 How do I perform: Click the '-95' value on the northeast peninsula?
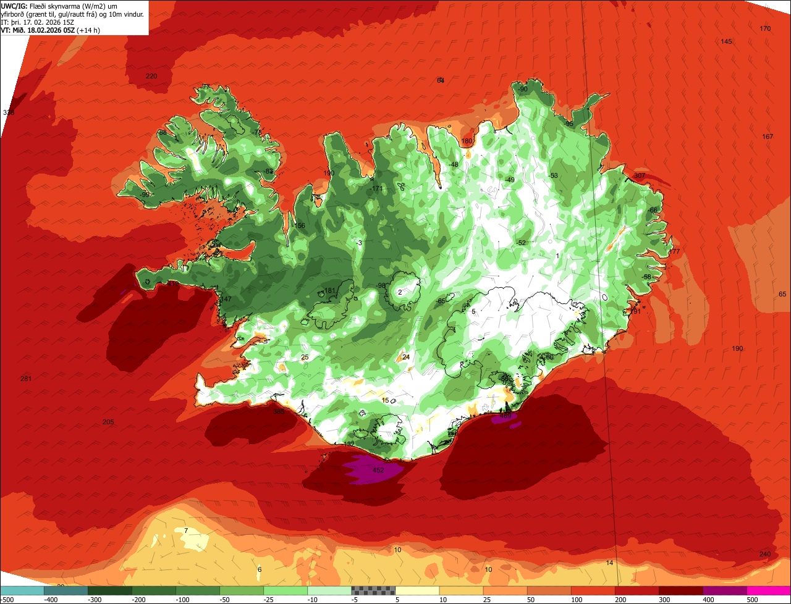coord(569,124)
